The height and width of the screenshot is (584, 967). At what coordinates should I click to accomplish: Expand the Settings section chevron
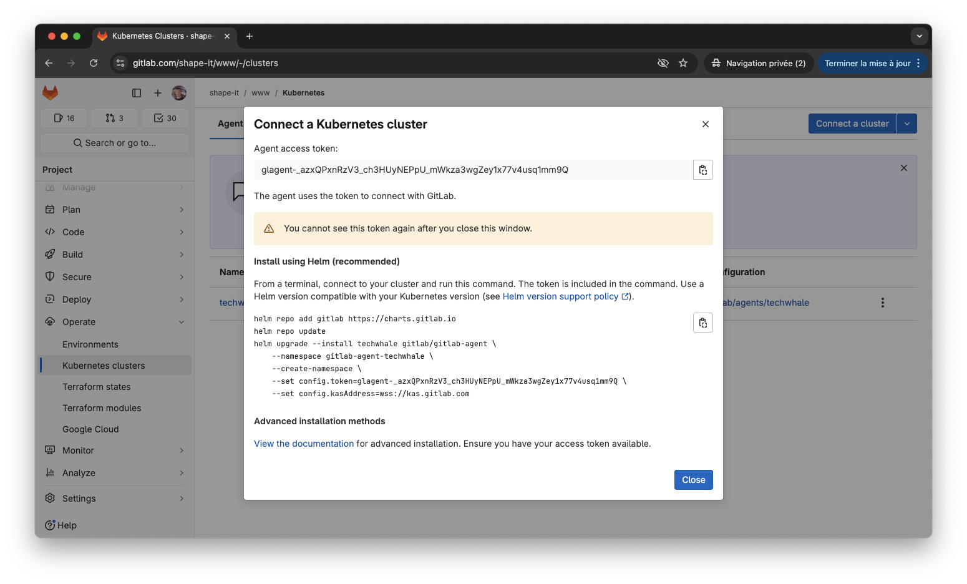click(x=182, y=499)
